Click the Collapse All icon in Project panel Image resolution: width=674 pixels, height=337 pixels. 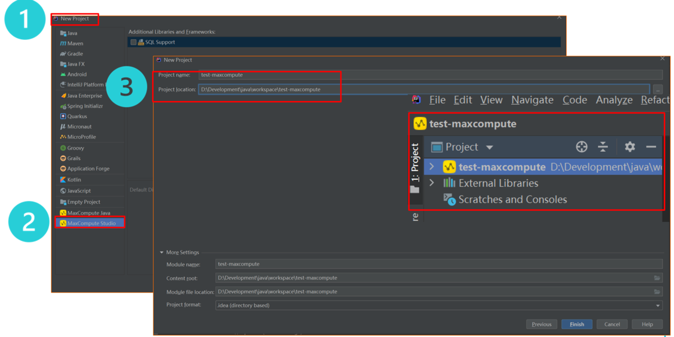point(603,147)
